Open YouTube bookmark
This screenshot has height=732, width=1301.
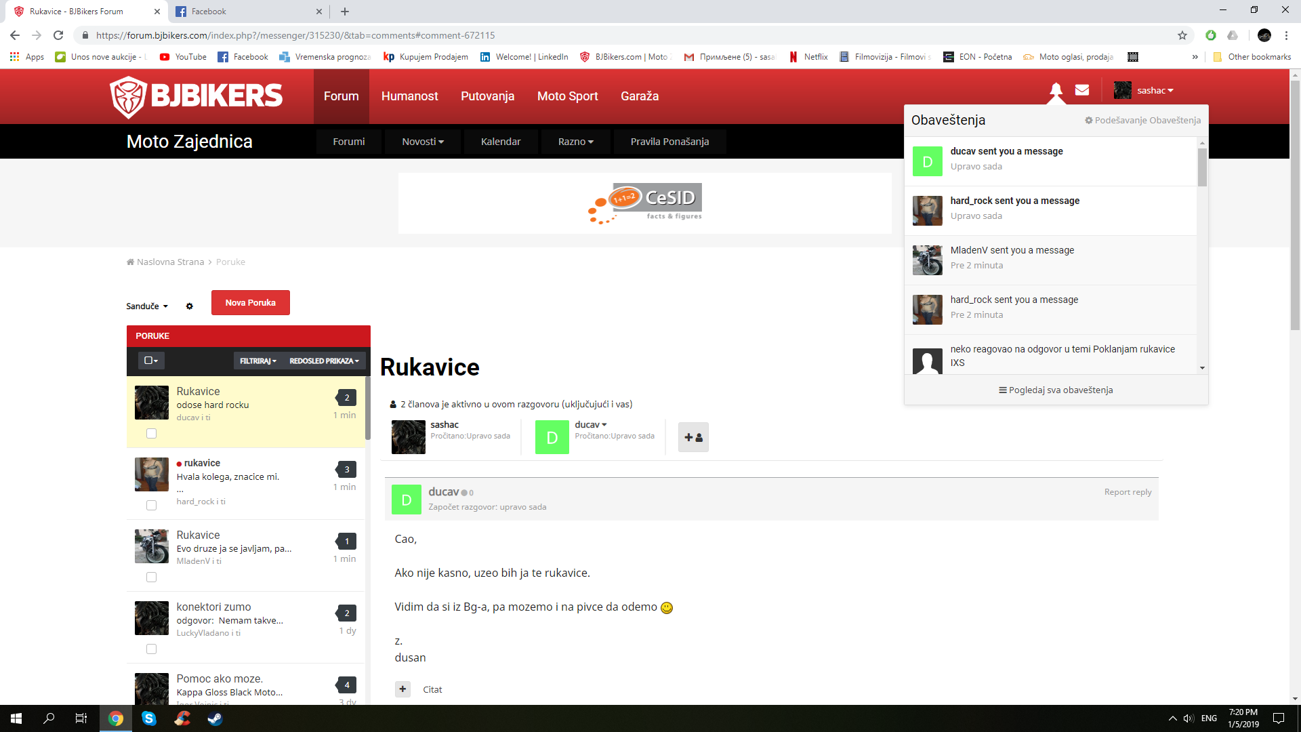[183, 57]
